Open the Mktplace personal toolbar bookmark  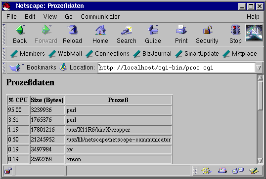(239, 54)
